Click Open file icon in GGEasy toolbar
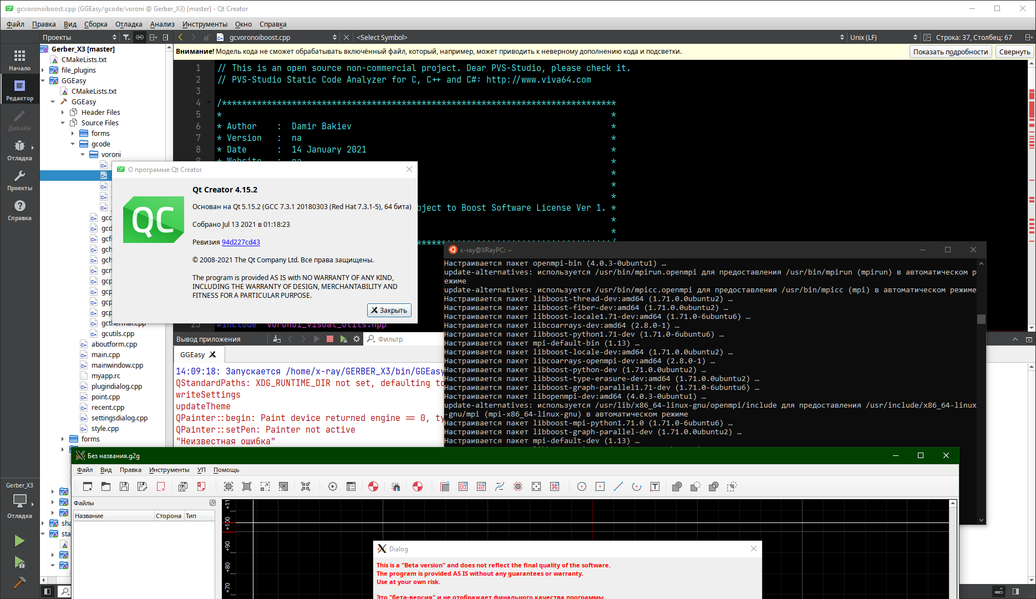Screen dimensions: 1036x599 [106, 486]
